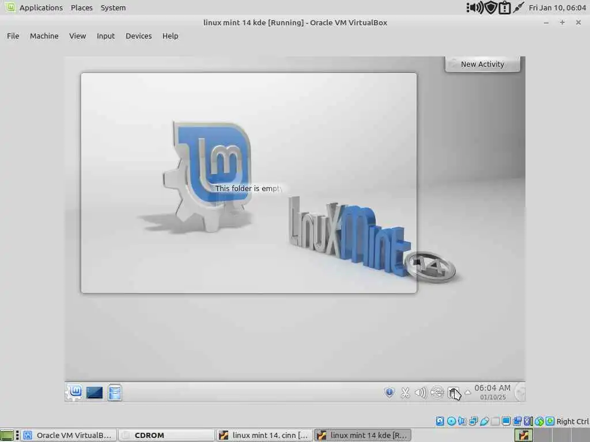Click the recording status indicator

click(x=517, y=421)
